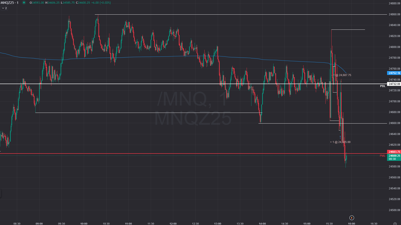Click the 08:30 time axis label
This screenshot has height=225, width=401.
tap(17, 224)
